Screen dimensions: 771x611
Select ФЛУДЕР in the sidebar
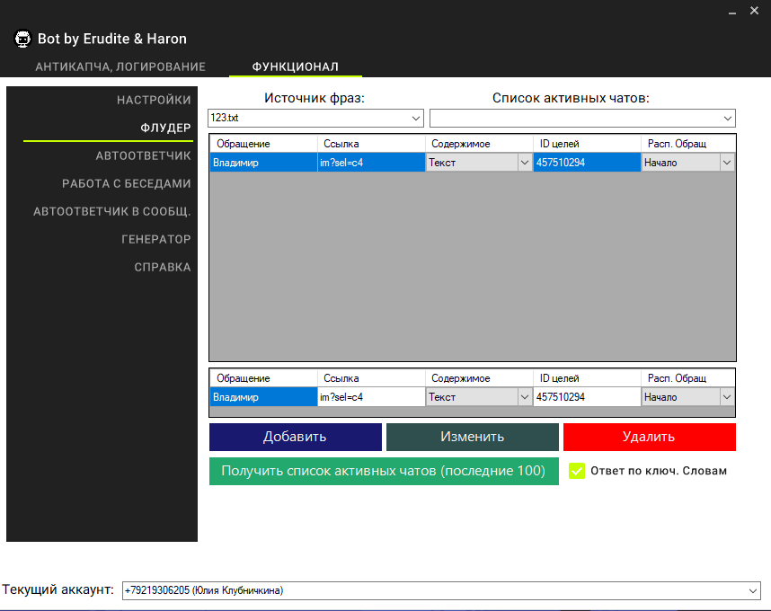[x=165, y=128]
